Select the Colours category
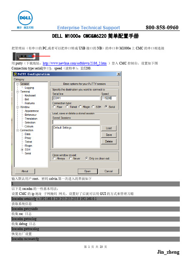This screenshot has height=271, width=191. pos(29,126)
